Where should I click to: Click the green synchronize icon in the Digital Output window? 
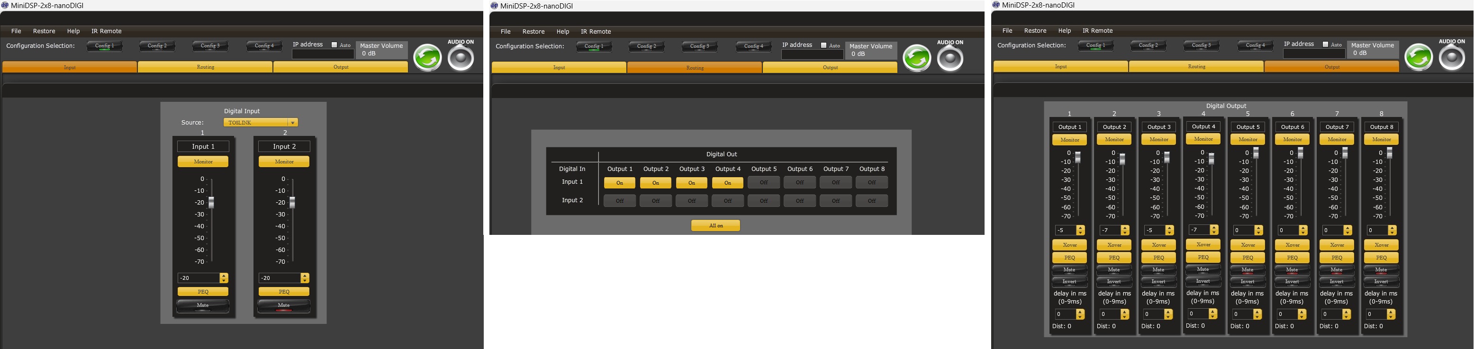tap(1419, 57)
